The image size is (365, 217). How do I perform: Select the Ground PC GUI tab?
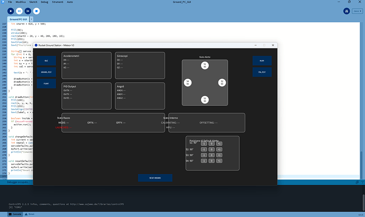tap(18, 20)
